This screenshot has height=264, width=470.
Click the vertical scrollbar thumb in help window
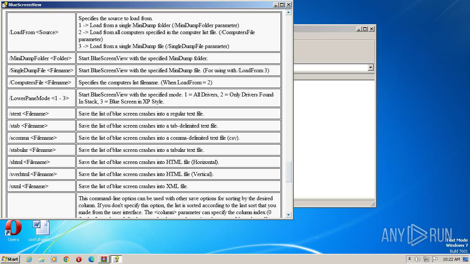tap(289, 172)
